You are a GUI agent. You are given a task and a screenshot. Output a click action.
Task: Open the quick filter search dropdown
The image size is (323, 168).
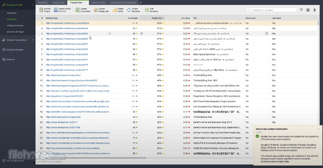point(249,10)
